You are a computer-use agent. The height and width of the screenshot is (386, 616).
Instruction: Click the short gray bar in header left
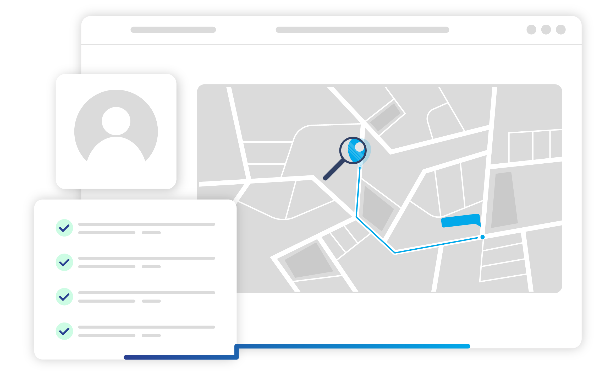[173, 30]
